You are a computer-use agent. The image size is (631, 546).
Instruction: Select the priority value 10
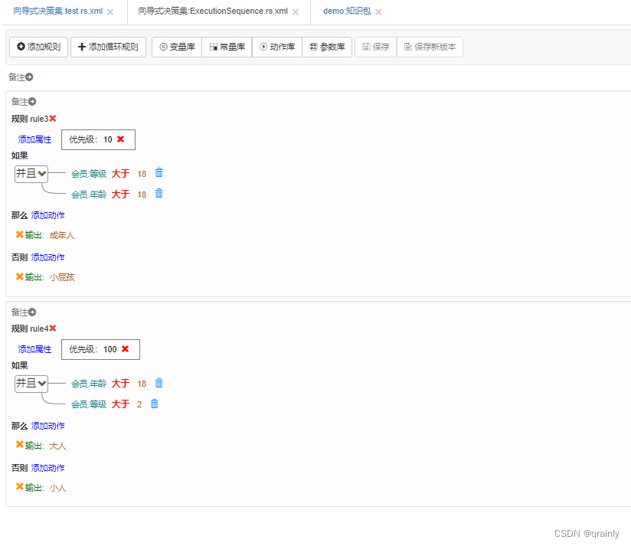(107, 139)
